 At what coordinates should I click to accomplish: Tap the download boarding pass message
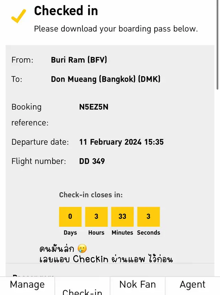(x=116, y=29)
